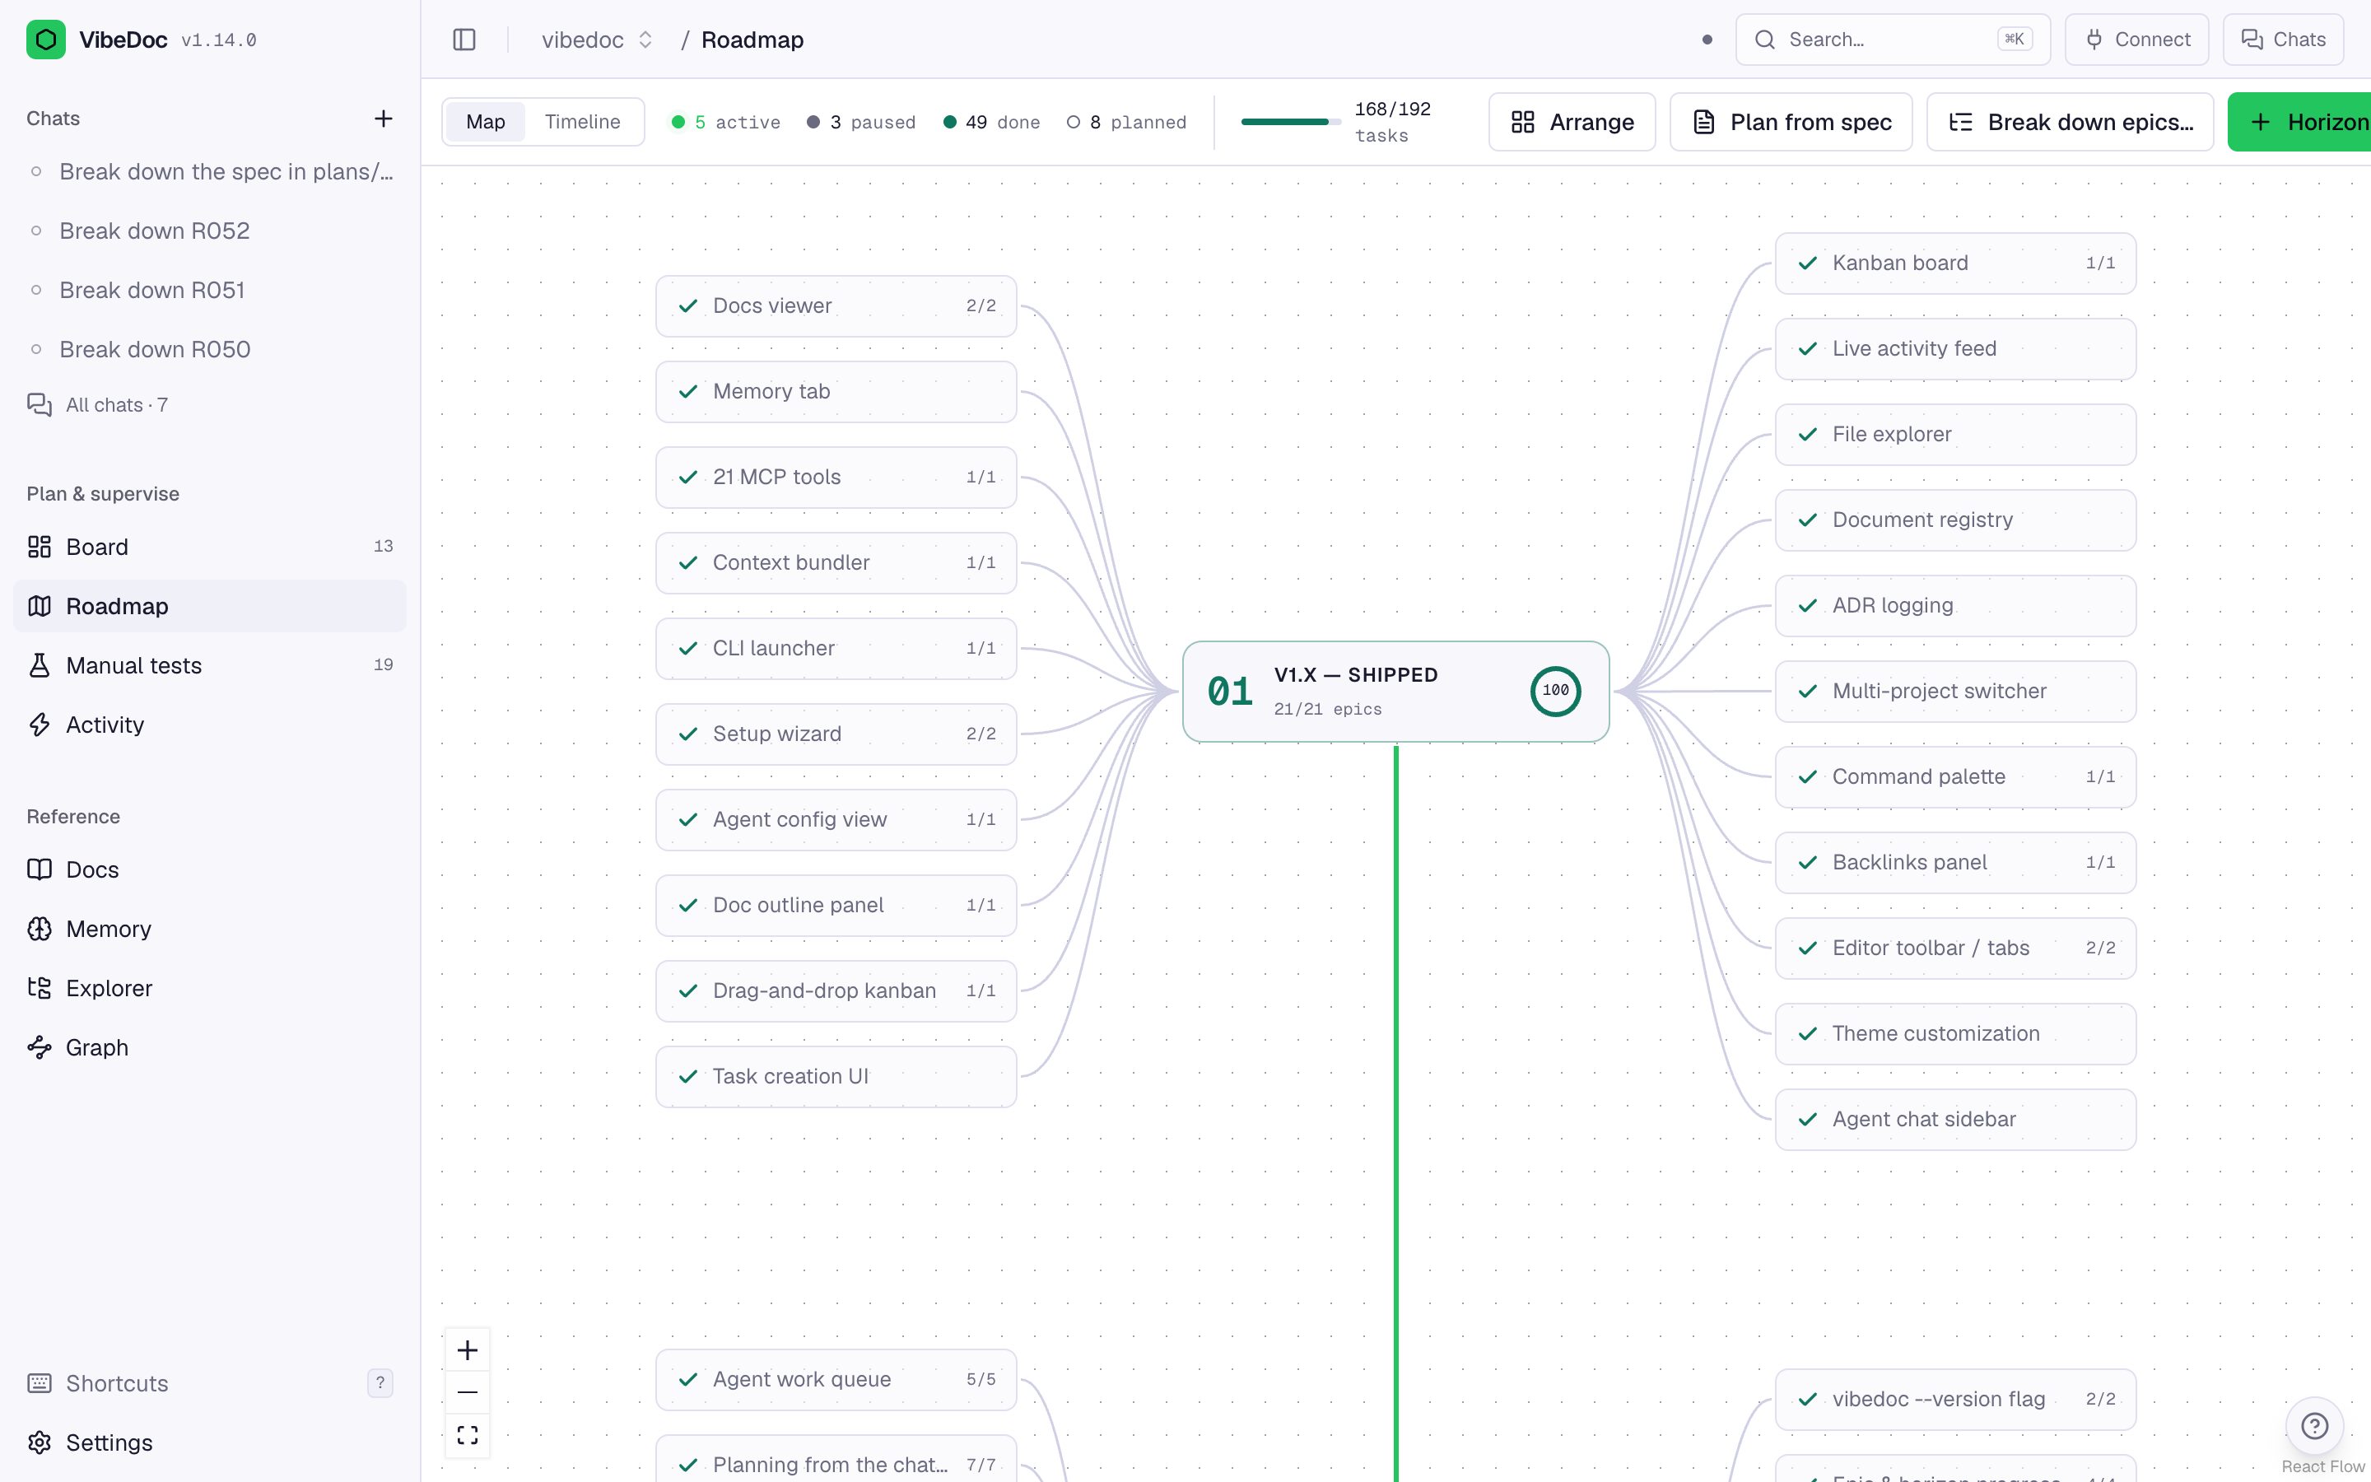The height and width of the screenshot is (1482, 2371).
Task: Filter by 5 active status
Action: [x=725, y=123]
